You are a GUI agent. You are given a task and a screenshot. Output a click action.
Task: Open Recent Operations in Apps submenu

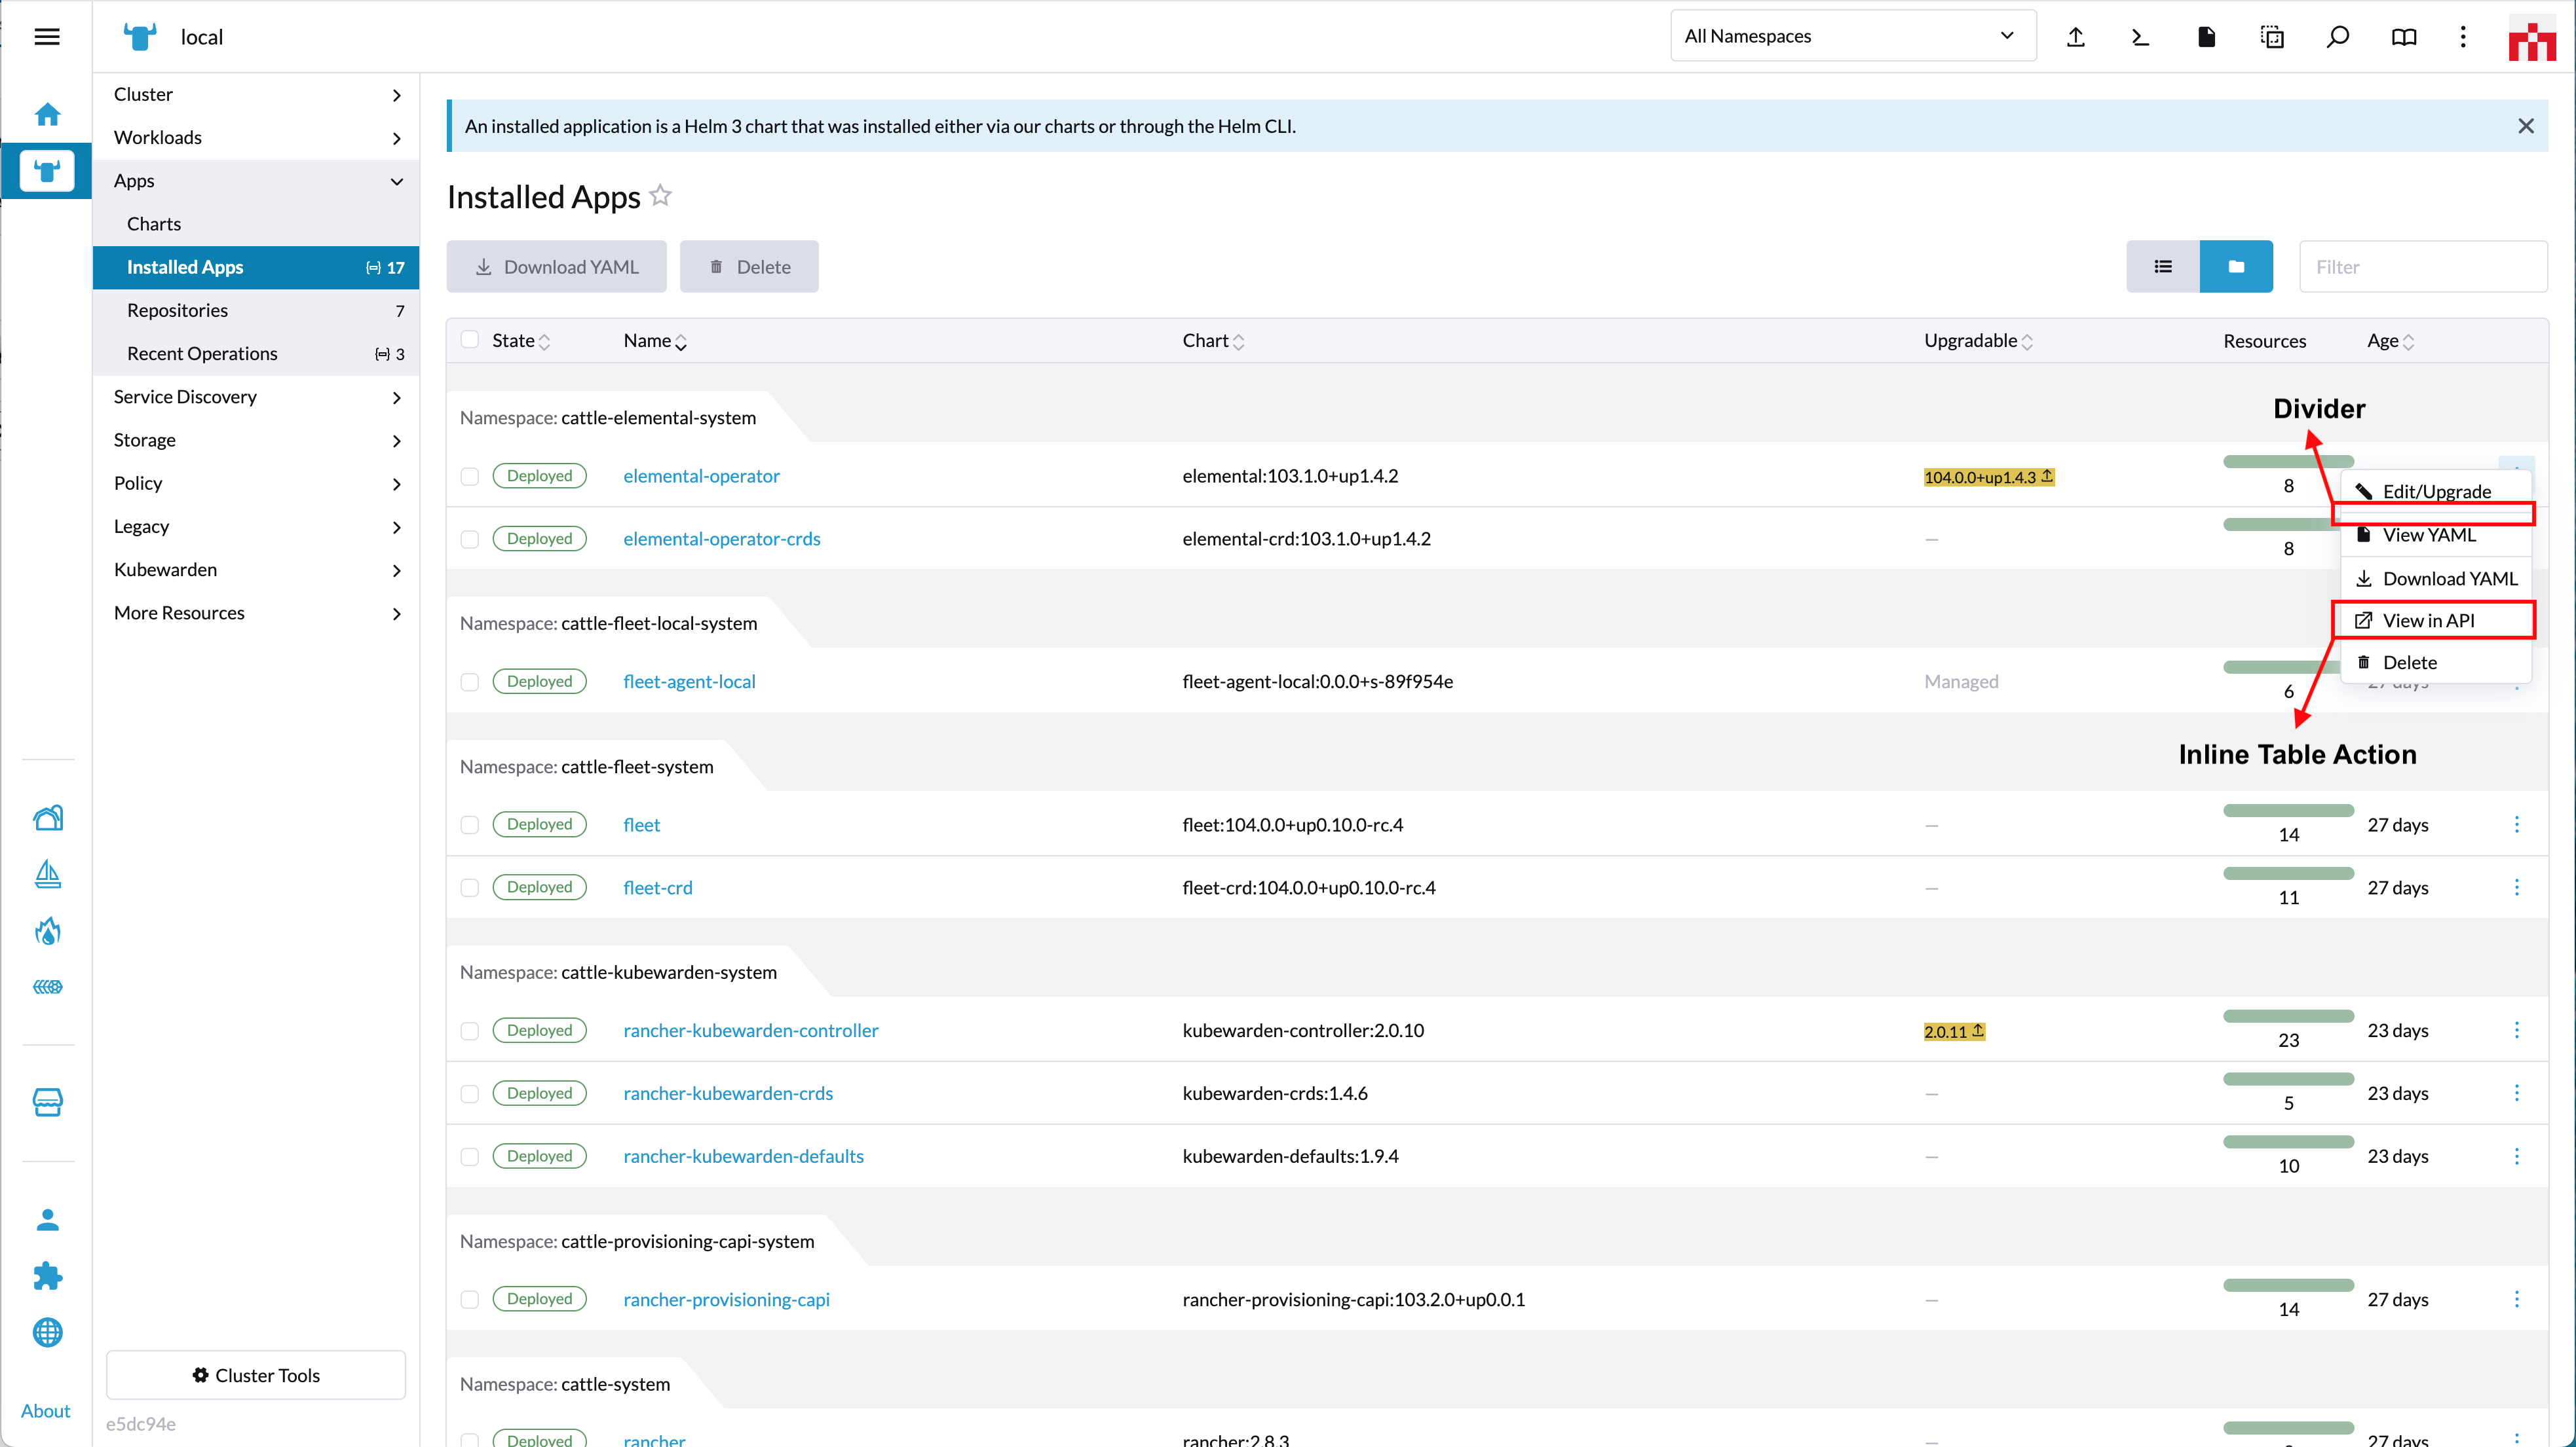coord(256,354)
